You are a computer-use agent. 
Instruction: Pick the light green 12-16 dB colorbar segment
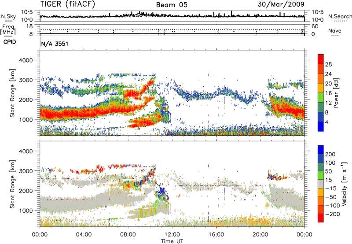point(321,97)
